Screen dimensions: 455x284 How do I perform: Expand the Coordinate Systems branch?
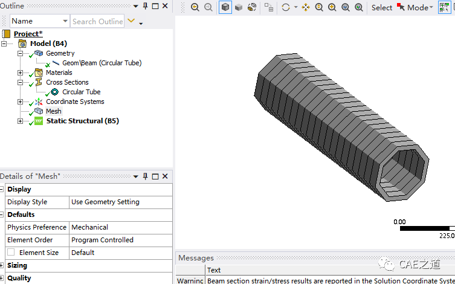coord(20,102)
